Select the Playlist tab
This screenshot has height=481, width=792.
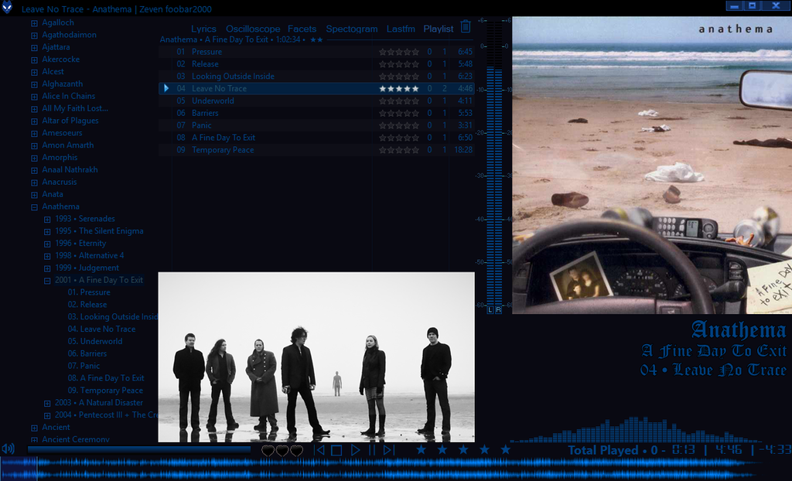[439, 29]
